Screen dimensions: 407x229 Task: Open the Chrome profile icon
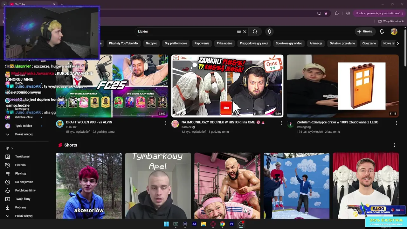pyautogui.click(x=348, y=13)
